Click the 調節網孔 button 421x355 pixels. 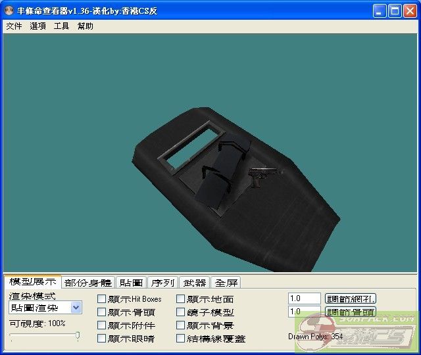[x=351, y=298]
